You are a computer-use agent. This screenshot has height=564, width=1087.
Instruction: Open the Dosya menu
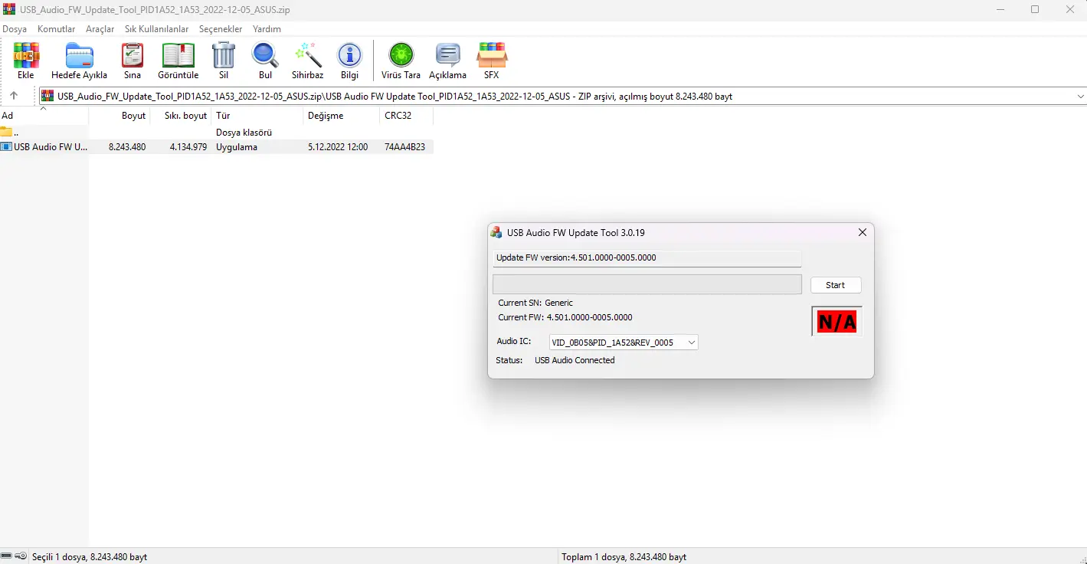tap(15, 29)
